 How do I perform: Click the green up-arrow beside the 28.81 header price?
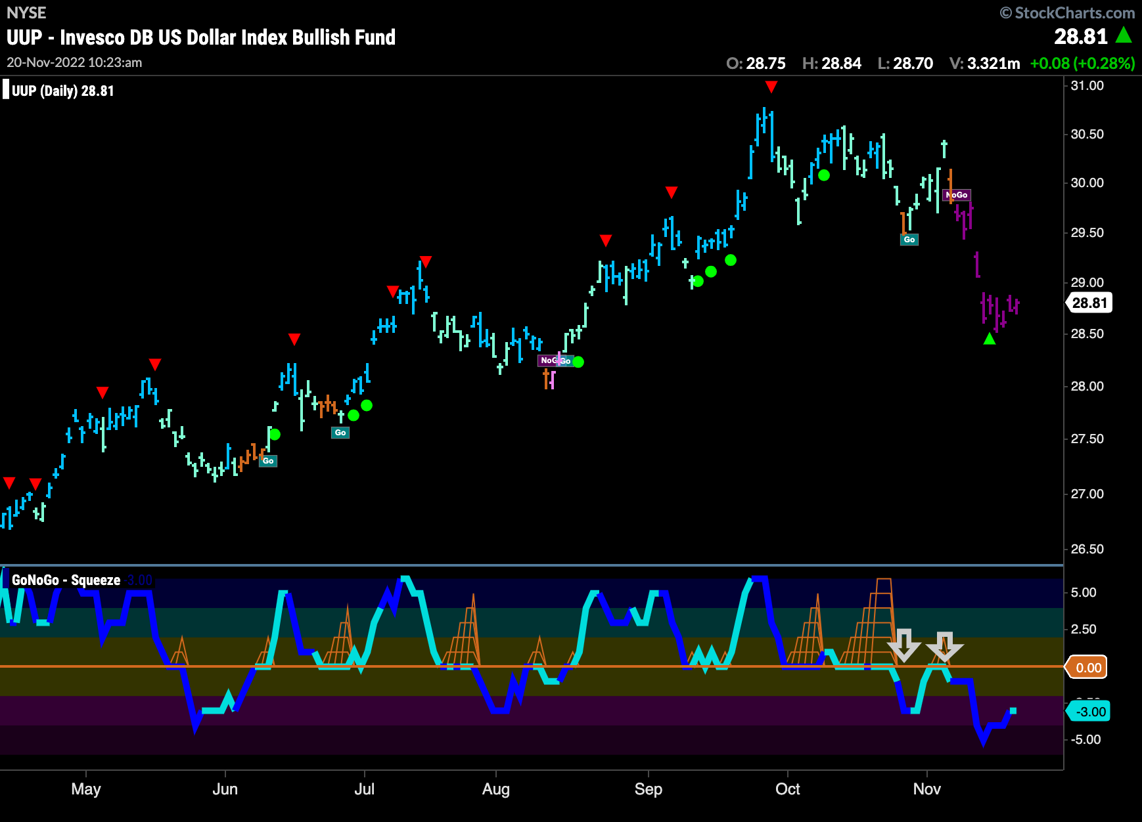[1124, 35]
